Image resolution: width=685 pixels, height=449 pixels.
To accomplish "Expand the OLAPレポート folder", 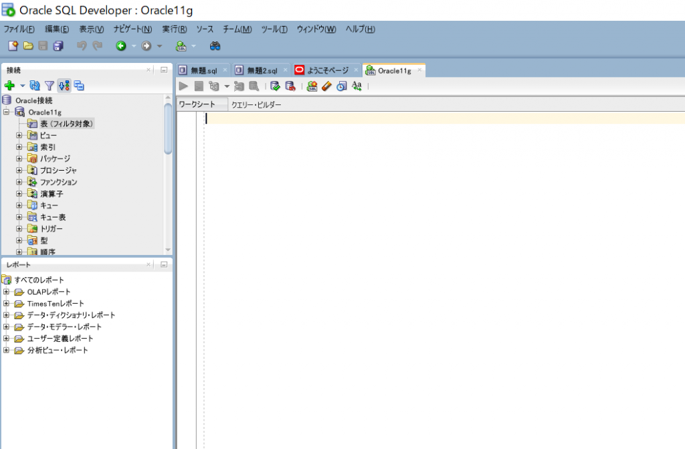I will click(6, 292).
